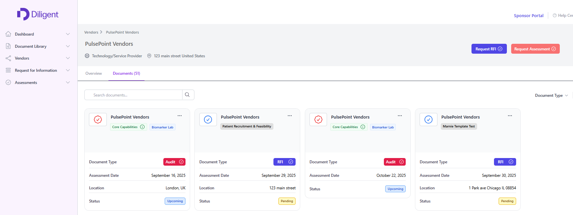Screen dimensions: 573x215
Task: Click the Request Assessment button
Action: tap(535, 49)
